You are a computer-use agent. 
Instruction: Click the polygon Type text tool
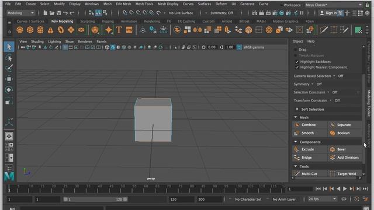119,30
